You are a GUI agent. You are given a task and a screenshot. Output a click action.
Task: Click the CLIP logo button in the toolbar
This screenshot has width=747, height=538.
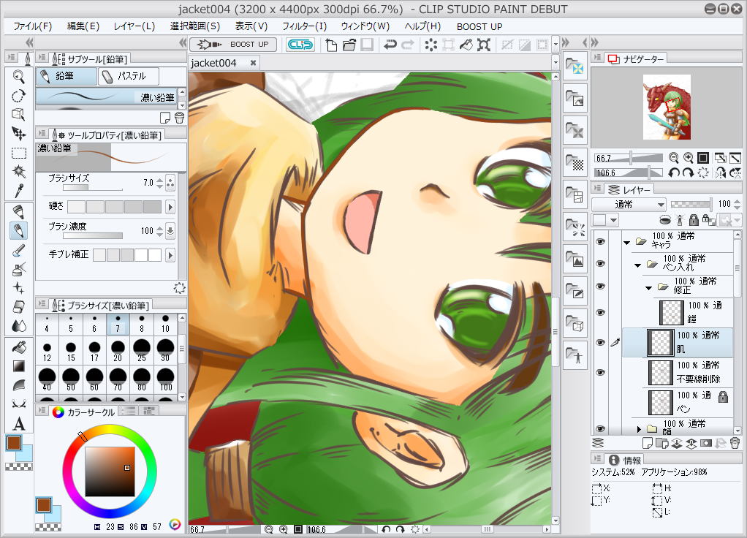300,45
